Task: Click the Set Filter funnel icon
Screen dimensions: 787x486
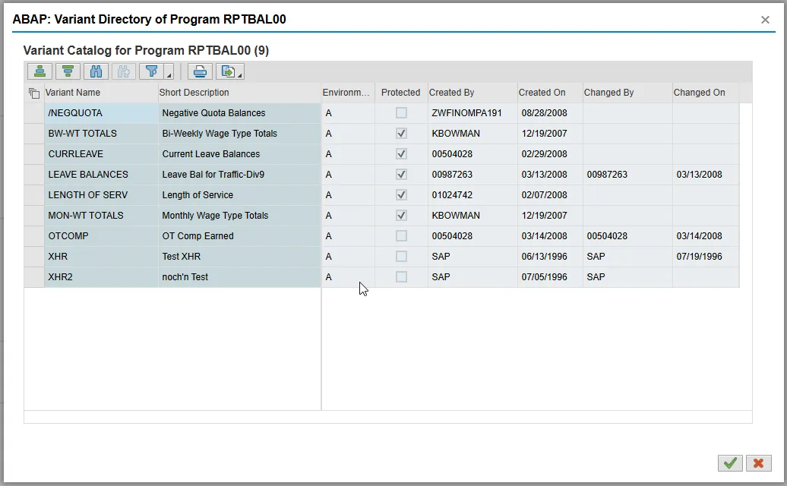Action: point(152,71)
